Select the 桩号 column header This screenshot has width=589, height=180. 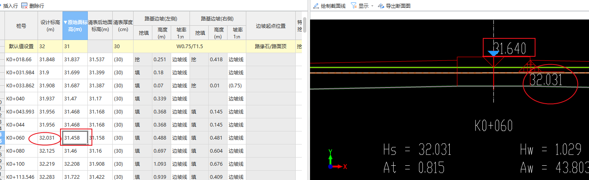[21, 26]
